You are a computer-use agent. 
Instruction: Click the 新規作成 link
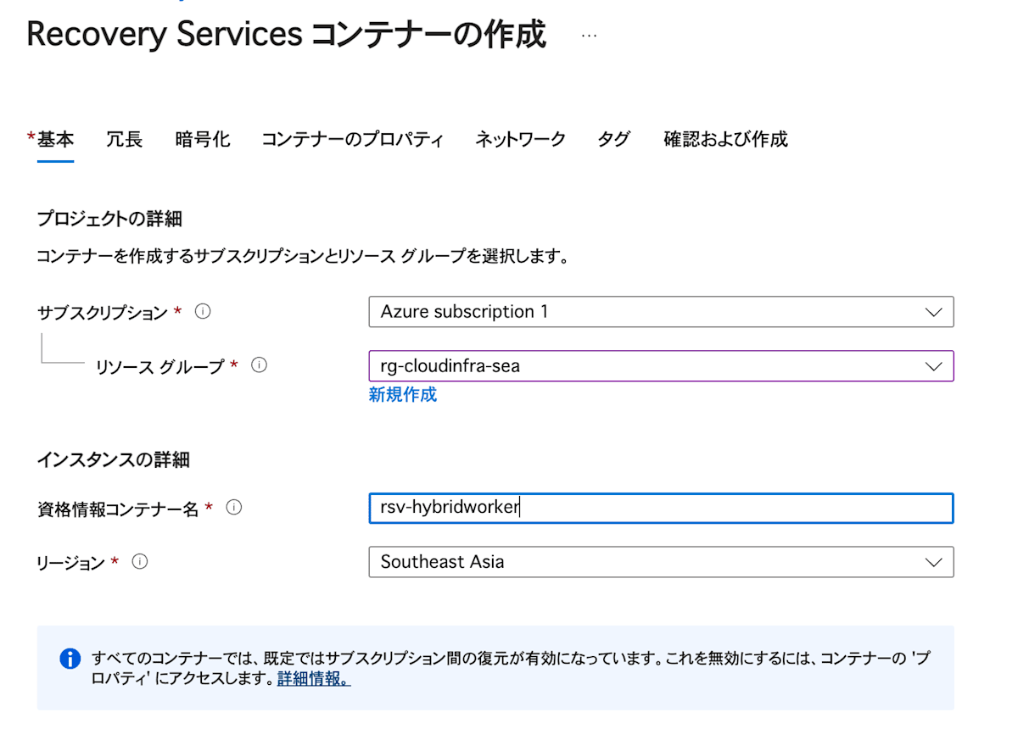point(402,394)
